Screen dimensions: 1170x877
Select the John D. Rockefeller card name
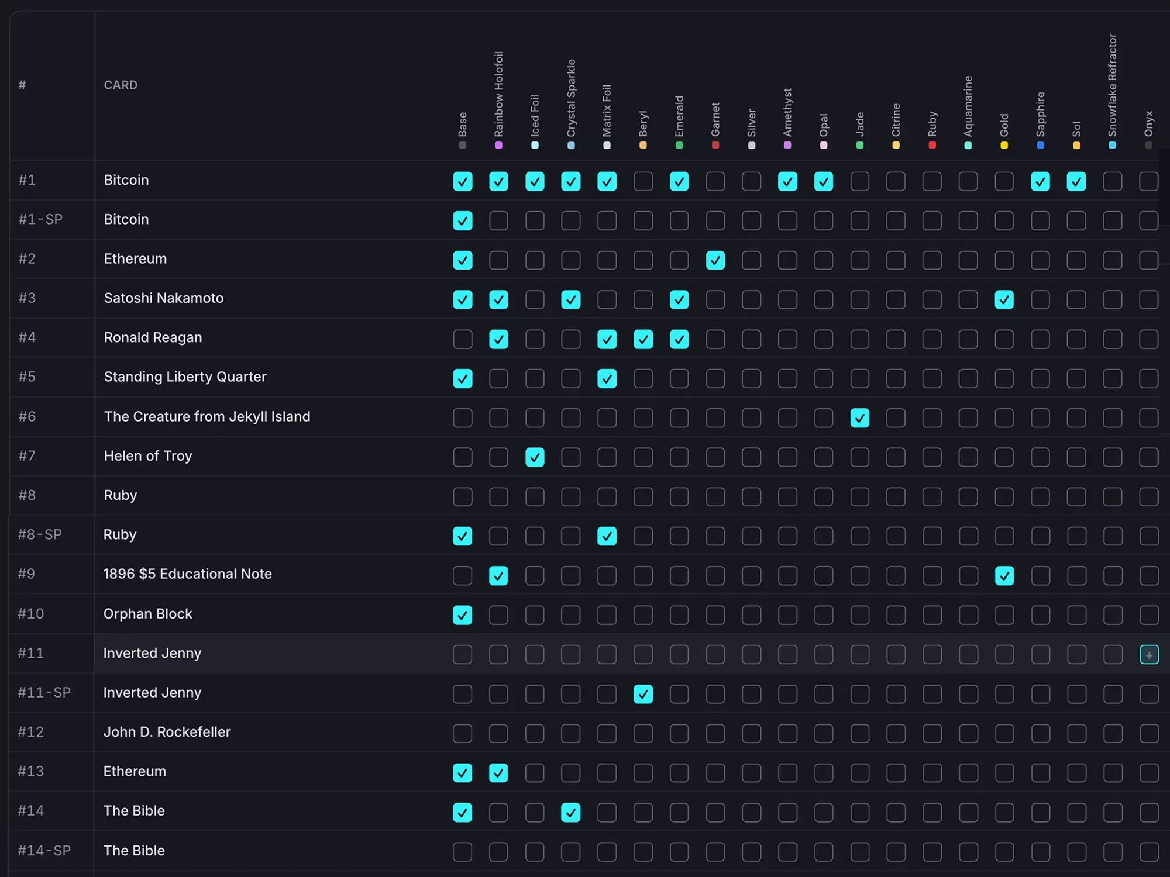pos(167,731)
